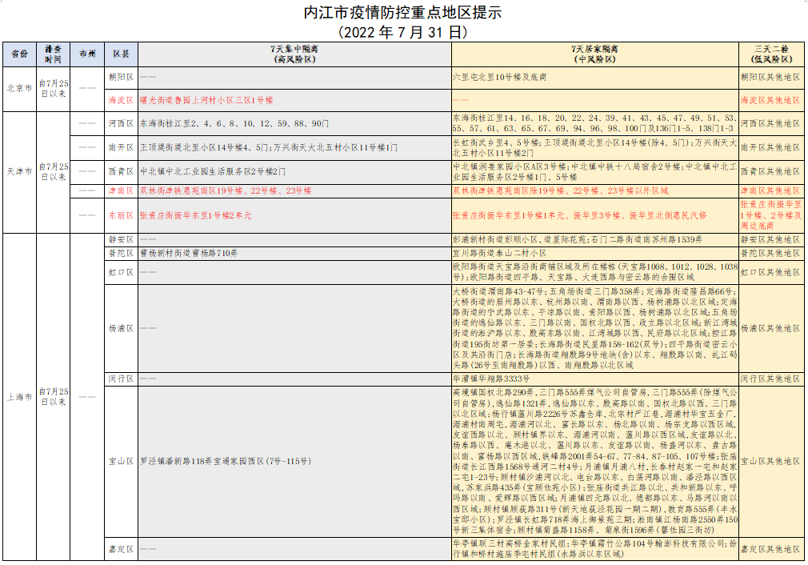Click the title 内江市疫情防控重点地区提示
This screenshot has height=565, width=808.
point(403,14)
